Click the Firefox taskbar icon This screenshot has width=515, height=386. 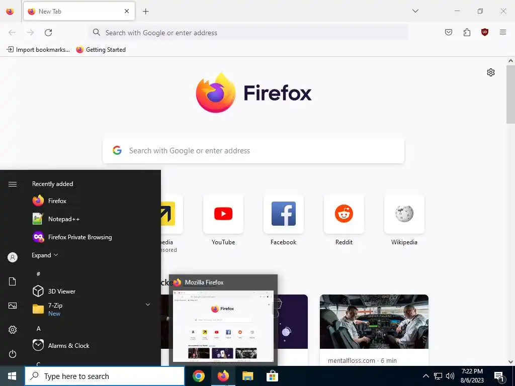coord(223,376)
